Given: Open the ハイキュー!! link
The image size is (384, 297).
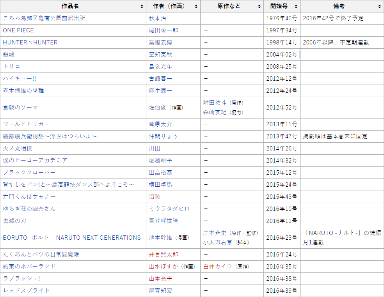Looking at the screenshot, I should coord(20,78).
